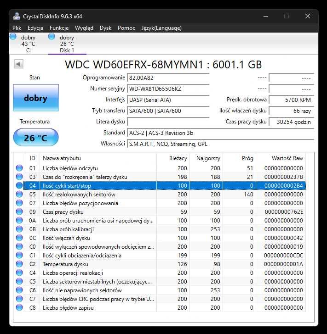Click threshold value 140 in row 05
The height and width of the screenshot is (334, 327).
click(248, 194)
